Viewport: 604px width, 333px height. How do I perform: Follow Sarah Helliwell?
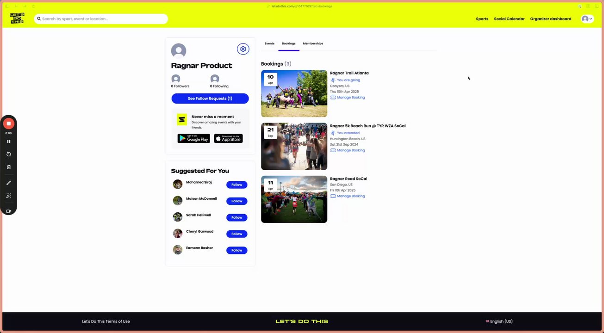[237, 217]
